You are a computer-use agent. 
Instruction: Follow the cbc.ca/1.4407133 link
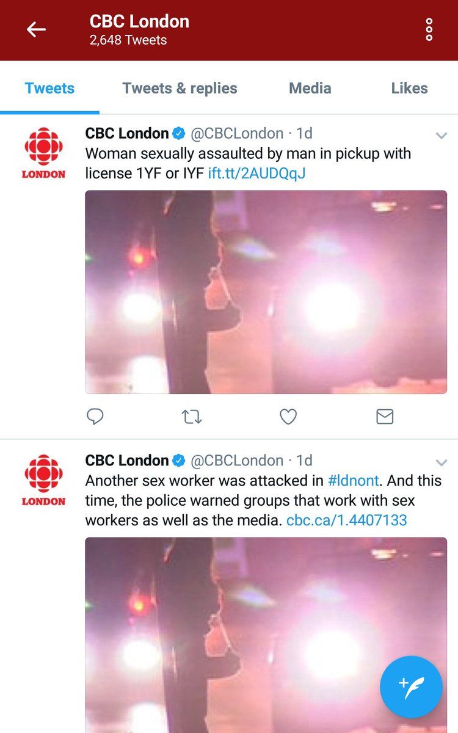coord(346,520)
